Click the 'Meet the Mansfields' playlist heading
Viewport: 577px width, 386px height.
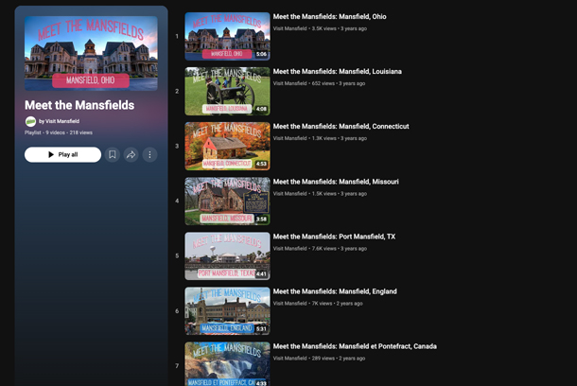pyautogui.click(x=79, y=105)
